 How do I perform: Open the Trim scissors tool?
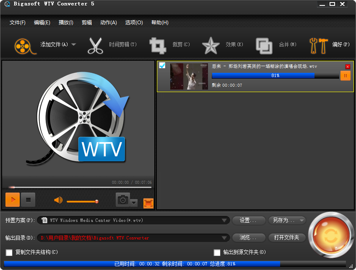pyautogui.click(x=95, y=45)
